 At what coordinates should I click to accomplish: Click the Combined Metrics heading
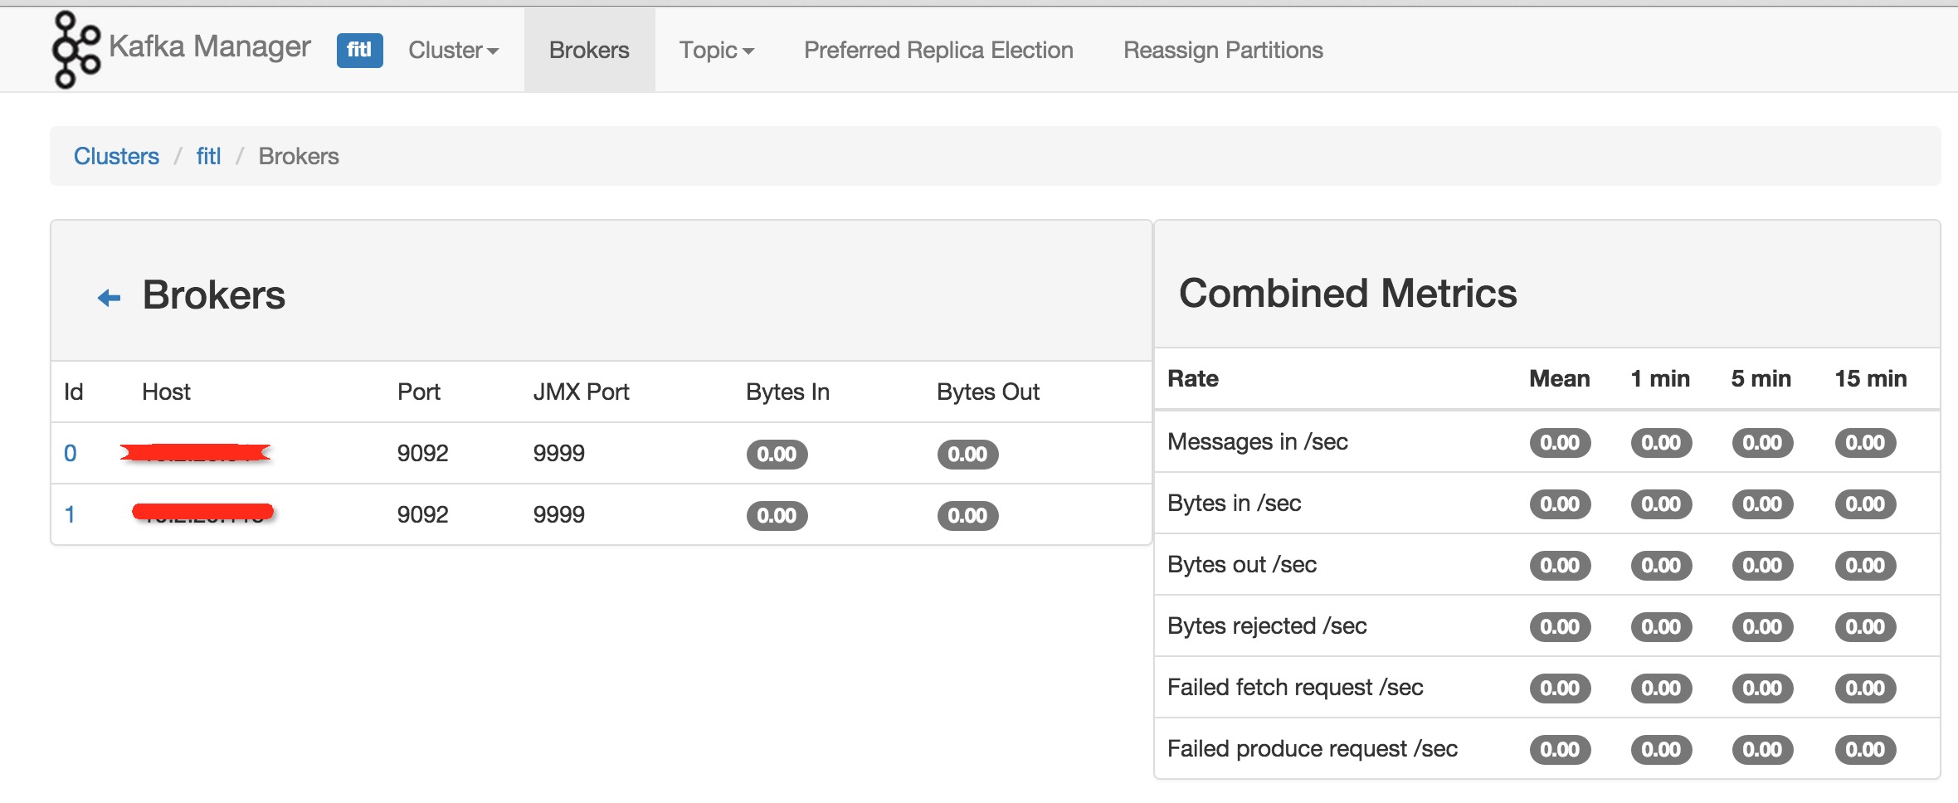[x=1347, y=293]
